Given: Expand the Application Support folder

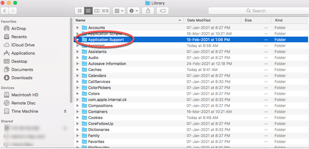Looking at the screenshot, I should [77, 40].
